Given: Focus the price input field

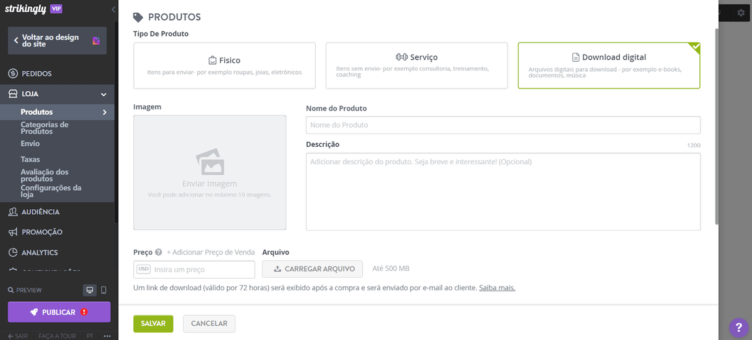Looking at the screenshot, I should tap(194, 270).
